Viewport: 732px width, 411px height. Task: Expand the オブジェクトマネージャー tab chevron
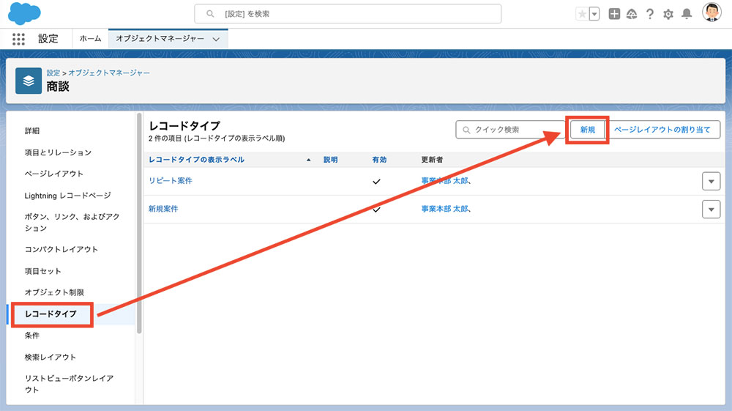[216, 40]
